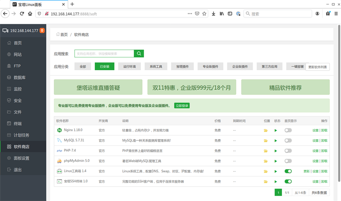Enable homepage display for phpMyAdmin 5.0
This screenshot has height=201, width=341.
pos(288,161)
